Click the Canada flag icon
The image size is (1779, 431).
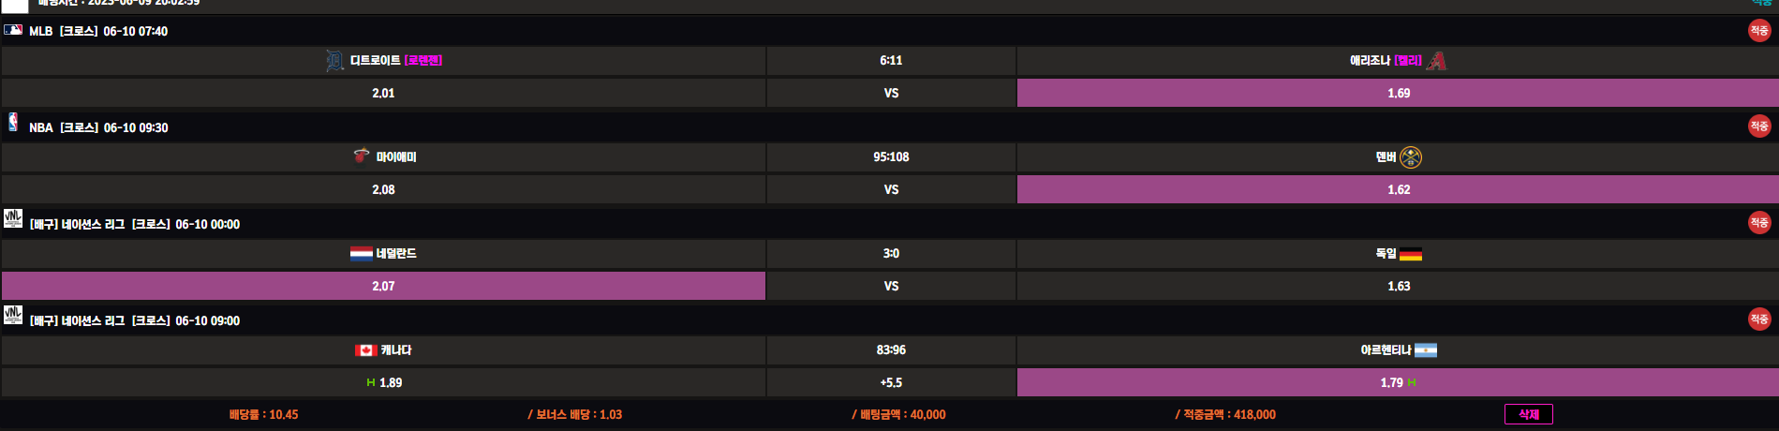pos(366,350)
